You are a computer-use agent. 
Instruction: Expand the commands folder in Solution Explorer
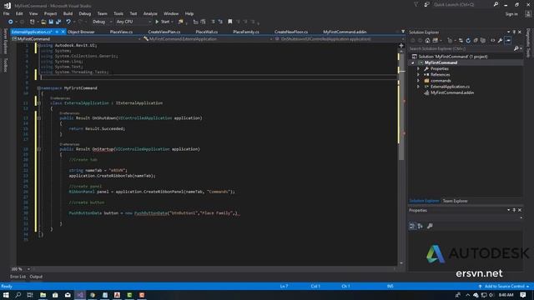click(418, 81)
